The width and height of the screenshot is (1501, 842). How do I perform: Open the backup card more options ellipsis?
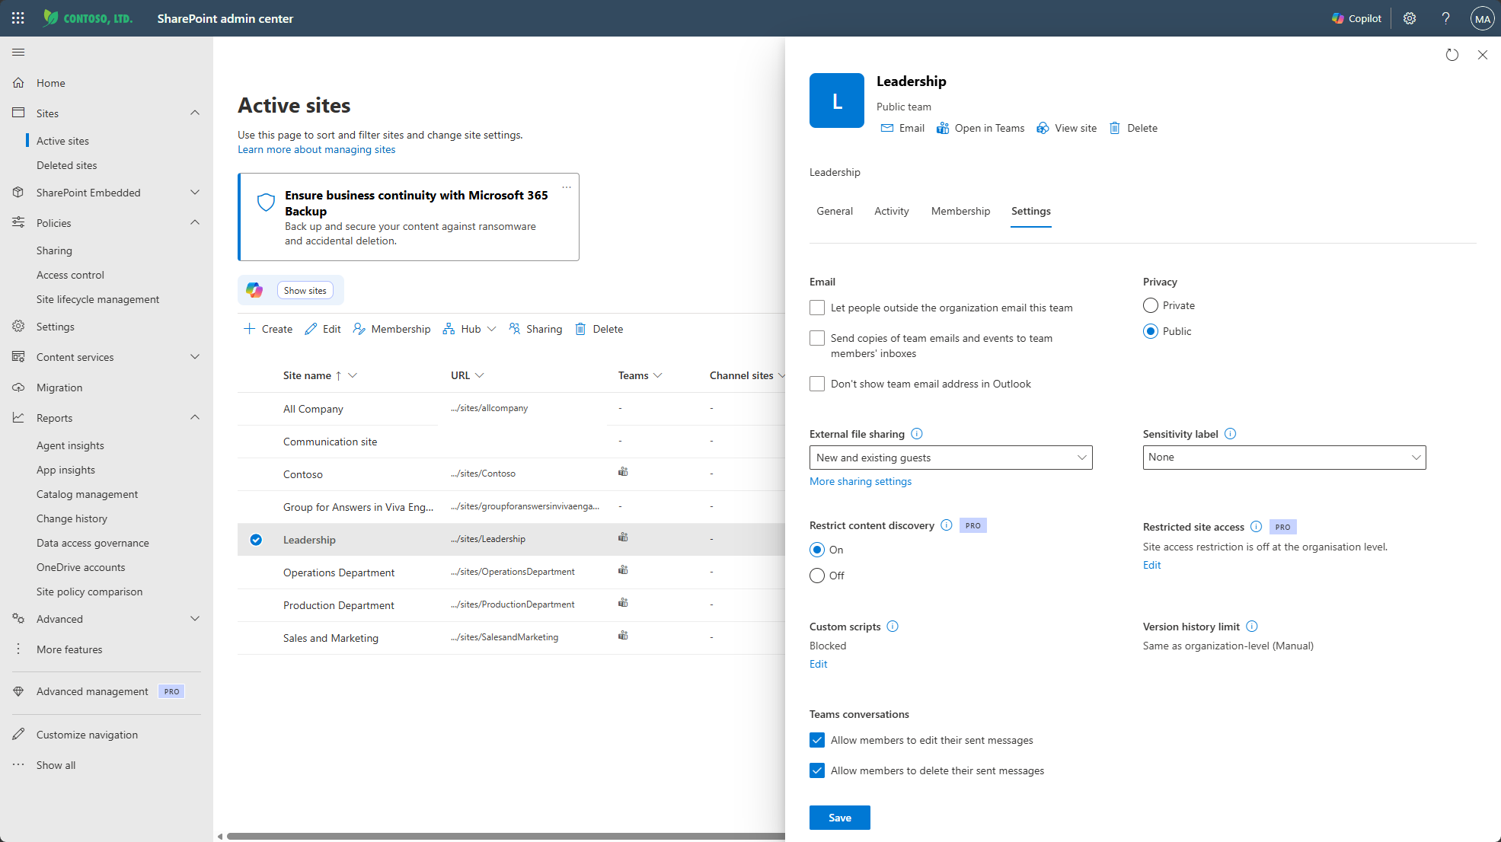pos(567,187)
